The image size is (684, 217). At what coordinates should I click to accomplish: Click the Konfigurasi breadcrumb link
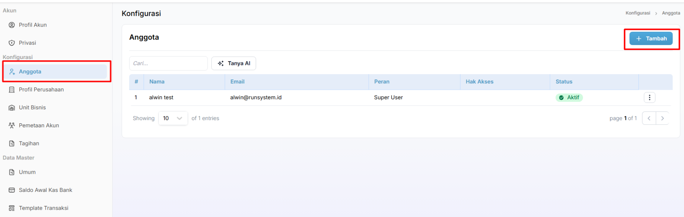click(638, 13)
